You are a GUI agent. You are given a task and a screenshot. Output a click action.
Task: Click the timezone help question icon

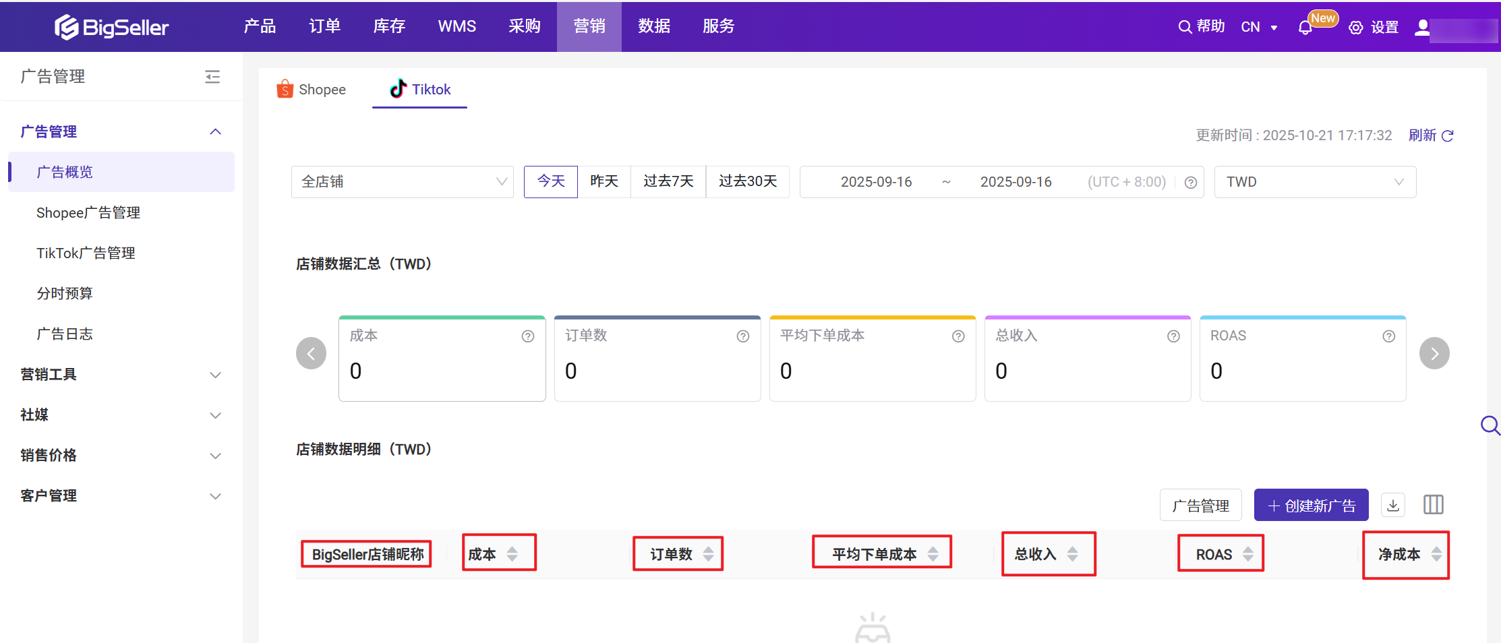[x=1191, y=183]
